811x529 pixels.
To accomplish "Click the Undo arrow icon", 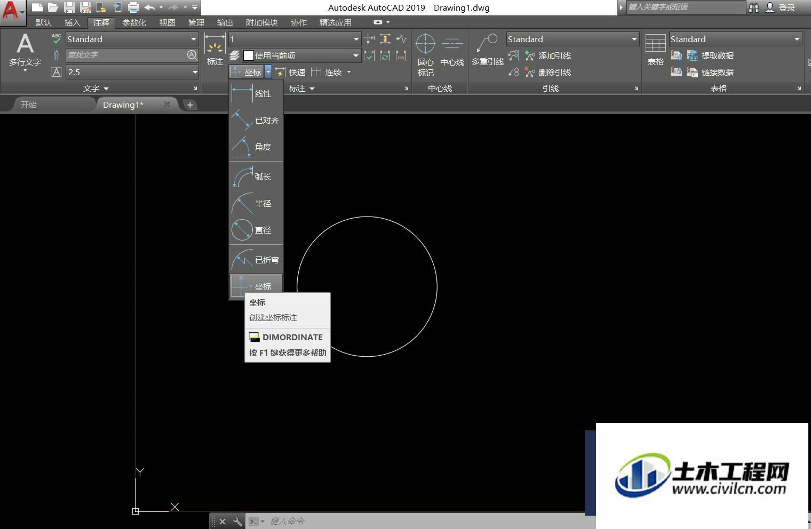I will coord(149,7).
